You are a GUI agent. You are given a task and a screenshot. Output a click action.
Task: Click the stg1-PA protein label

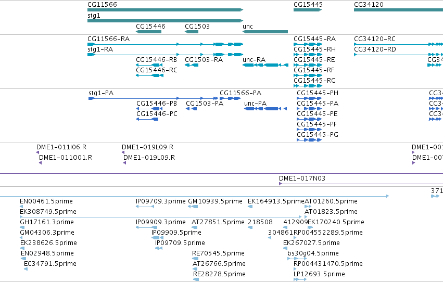pyautogui.click(x=101, y=93)
